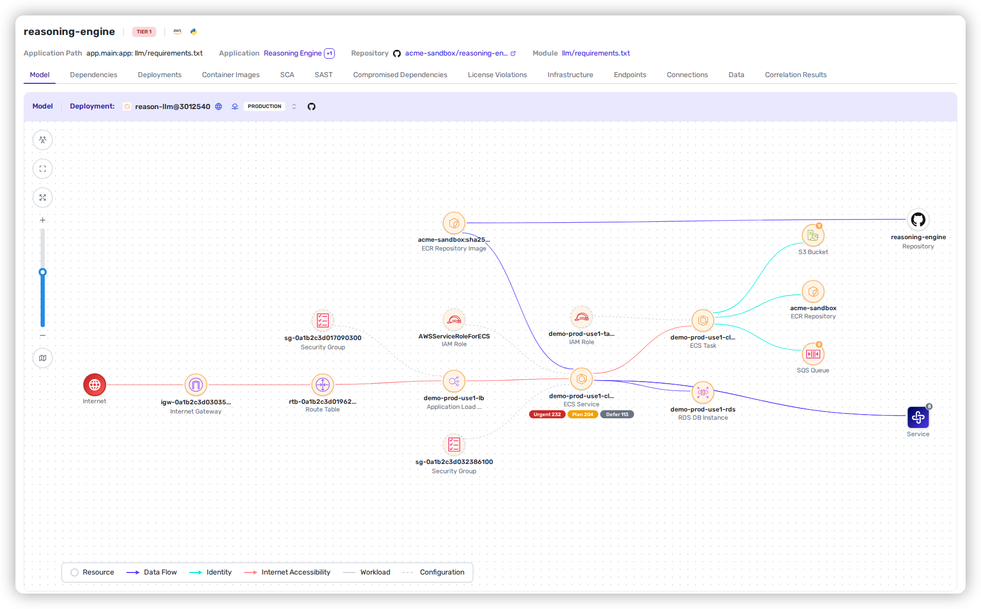Viewport: 981px width, 609px height.
Task: Select the RDS DB Instance node
Action: [x=703, y=392]
